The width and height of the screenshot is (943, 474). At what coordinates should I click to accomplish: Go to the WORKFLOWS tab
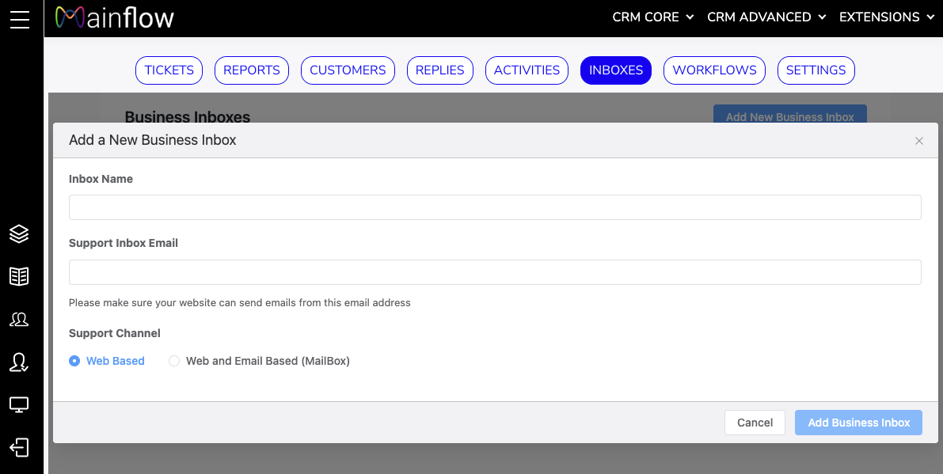tap(714, 70)
